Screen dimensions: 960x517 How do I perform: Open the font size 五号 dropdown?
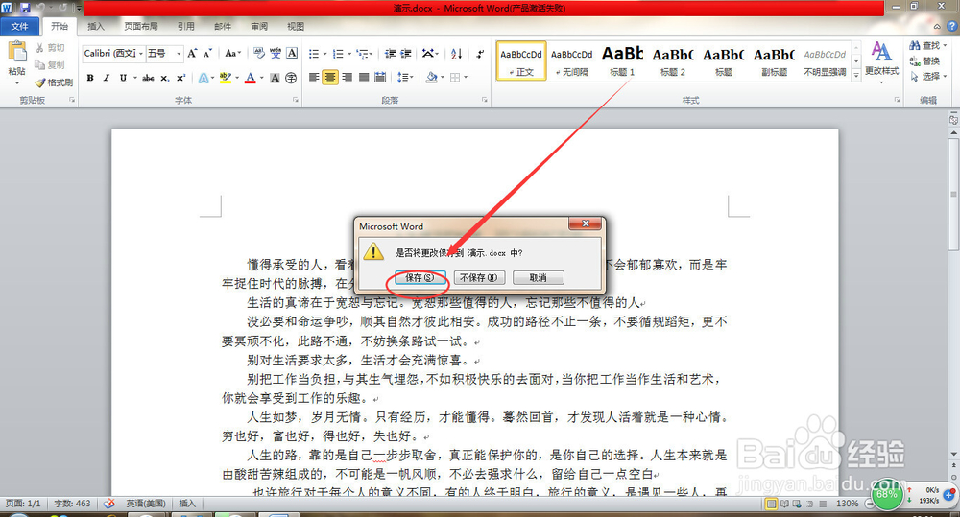coord(179,53)
